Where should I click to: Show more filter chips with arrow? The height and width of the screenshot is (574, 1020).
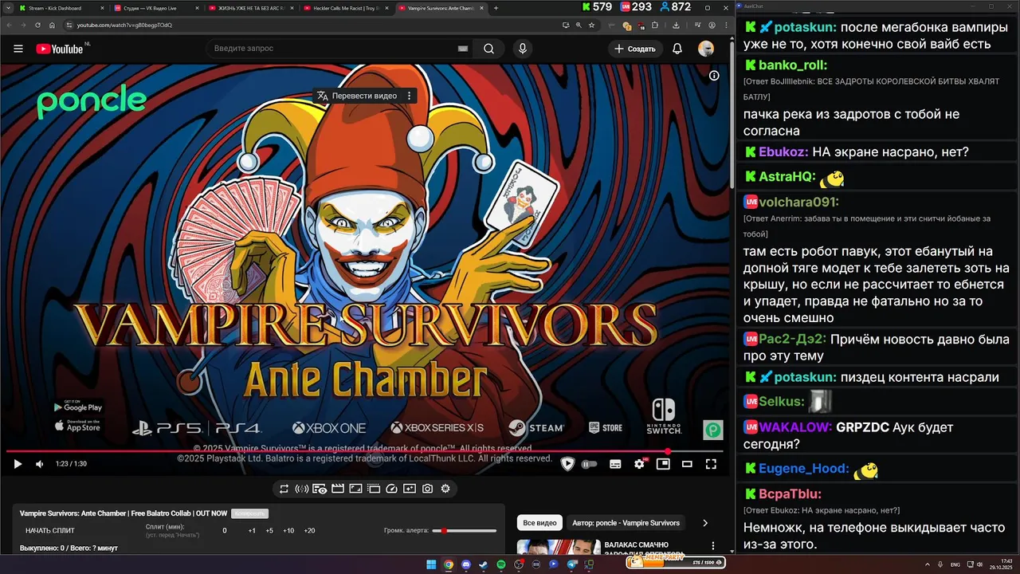(x=704, y=523)
